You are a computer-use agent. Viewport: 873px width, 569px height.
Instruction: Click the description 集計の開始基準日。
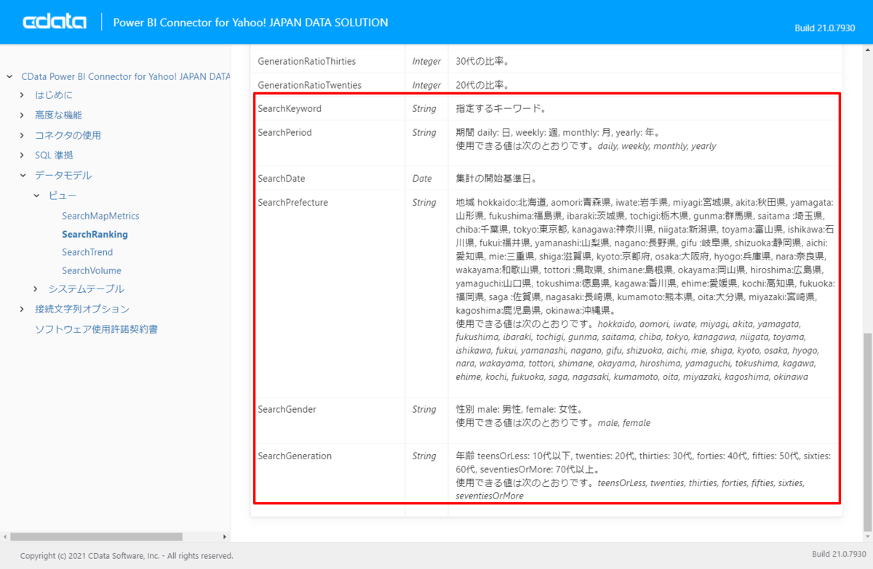pos(496,178)
